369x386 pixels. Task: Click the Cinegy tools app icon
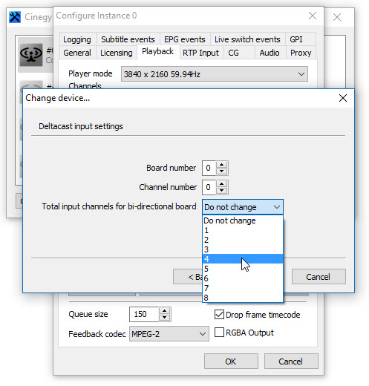tap(15, 17)
